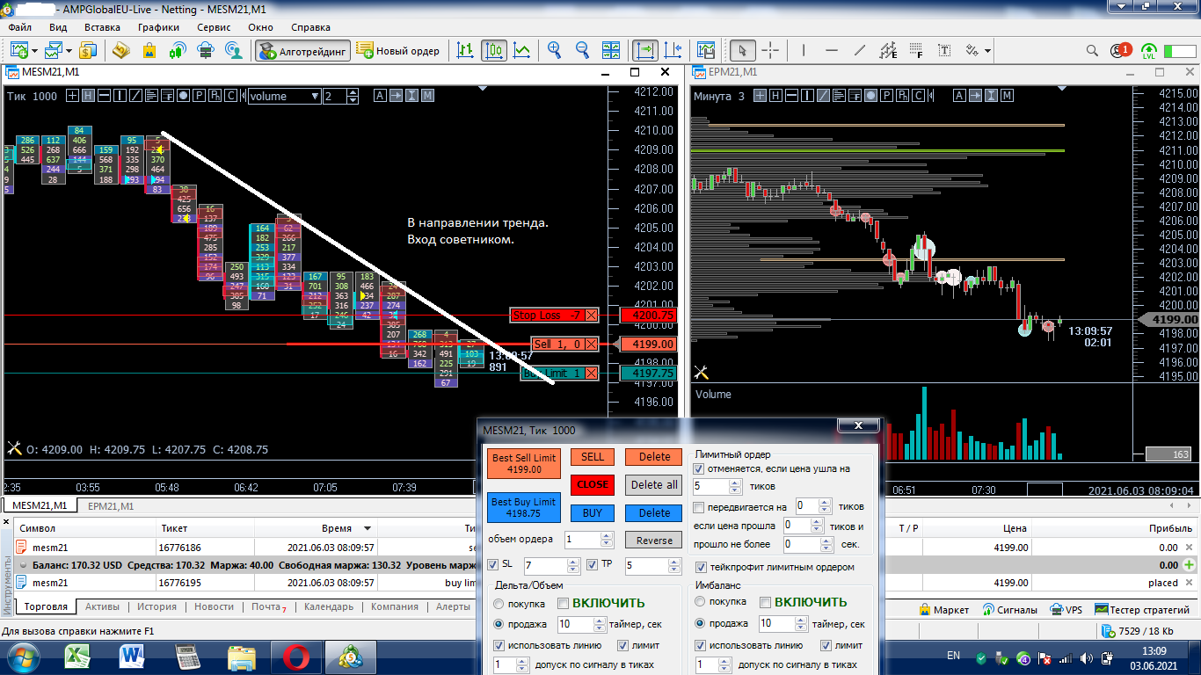Click the Delete all button

(x=654, y=484)
